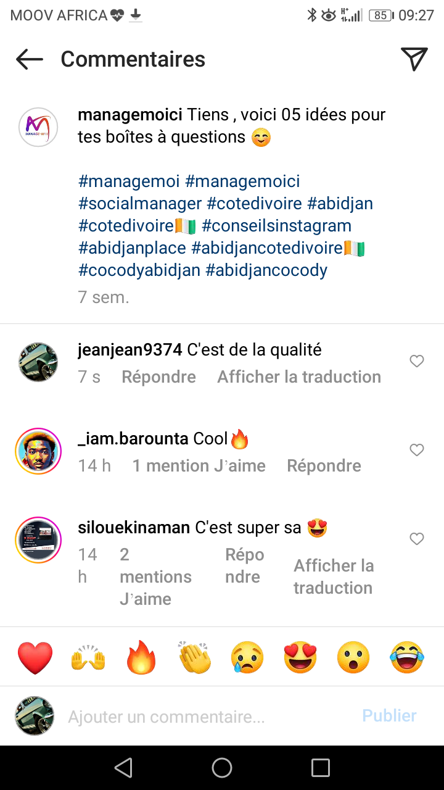444x790 pixels.
Task: Like _iam.barounta's Cool comment
Action: tap(417, 450)
